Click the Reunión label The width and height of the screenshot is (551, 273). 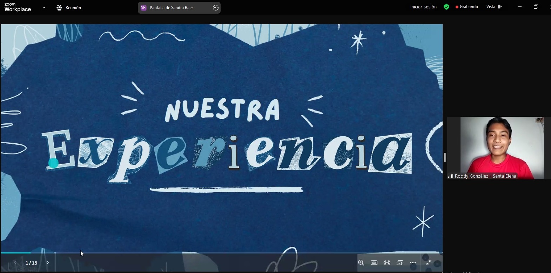73,8
